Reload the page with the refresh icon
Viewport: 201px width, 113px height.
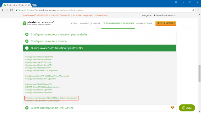tap(11, 10)
